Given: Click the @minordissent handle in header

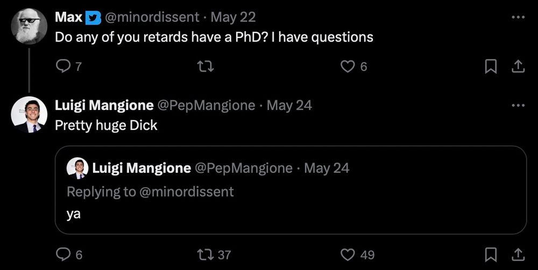Looking at the screenshot, I should click(x=151, y=17).
